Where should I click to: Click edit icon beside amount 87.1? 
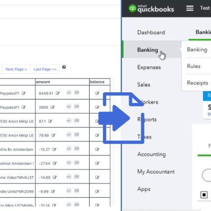point(50,121)
